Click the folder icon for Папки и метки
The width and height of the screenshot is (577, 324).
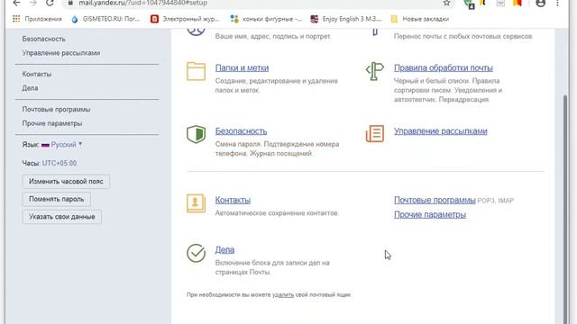pos(196,71)
